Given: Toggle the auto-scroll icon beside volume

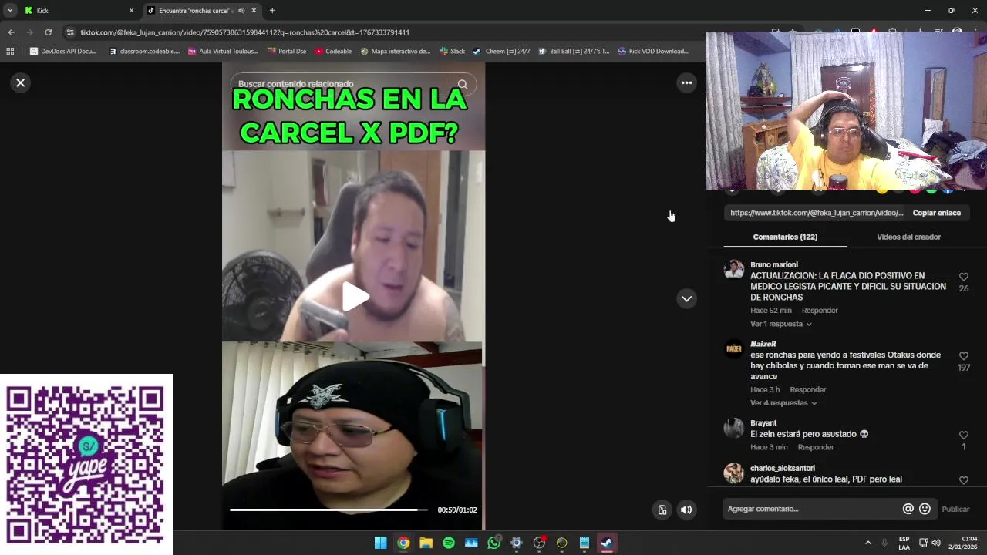Looking at the screenshot, I should tap(662, 510).
